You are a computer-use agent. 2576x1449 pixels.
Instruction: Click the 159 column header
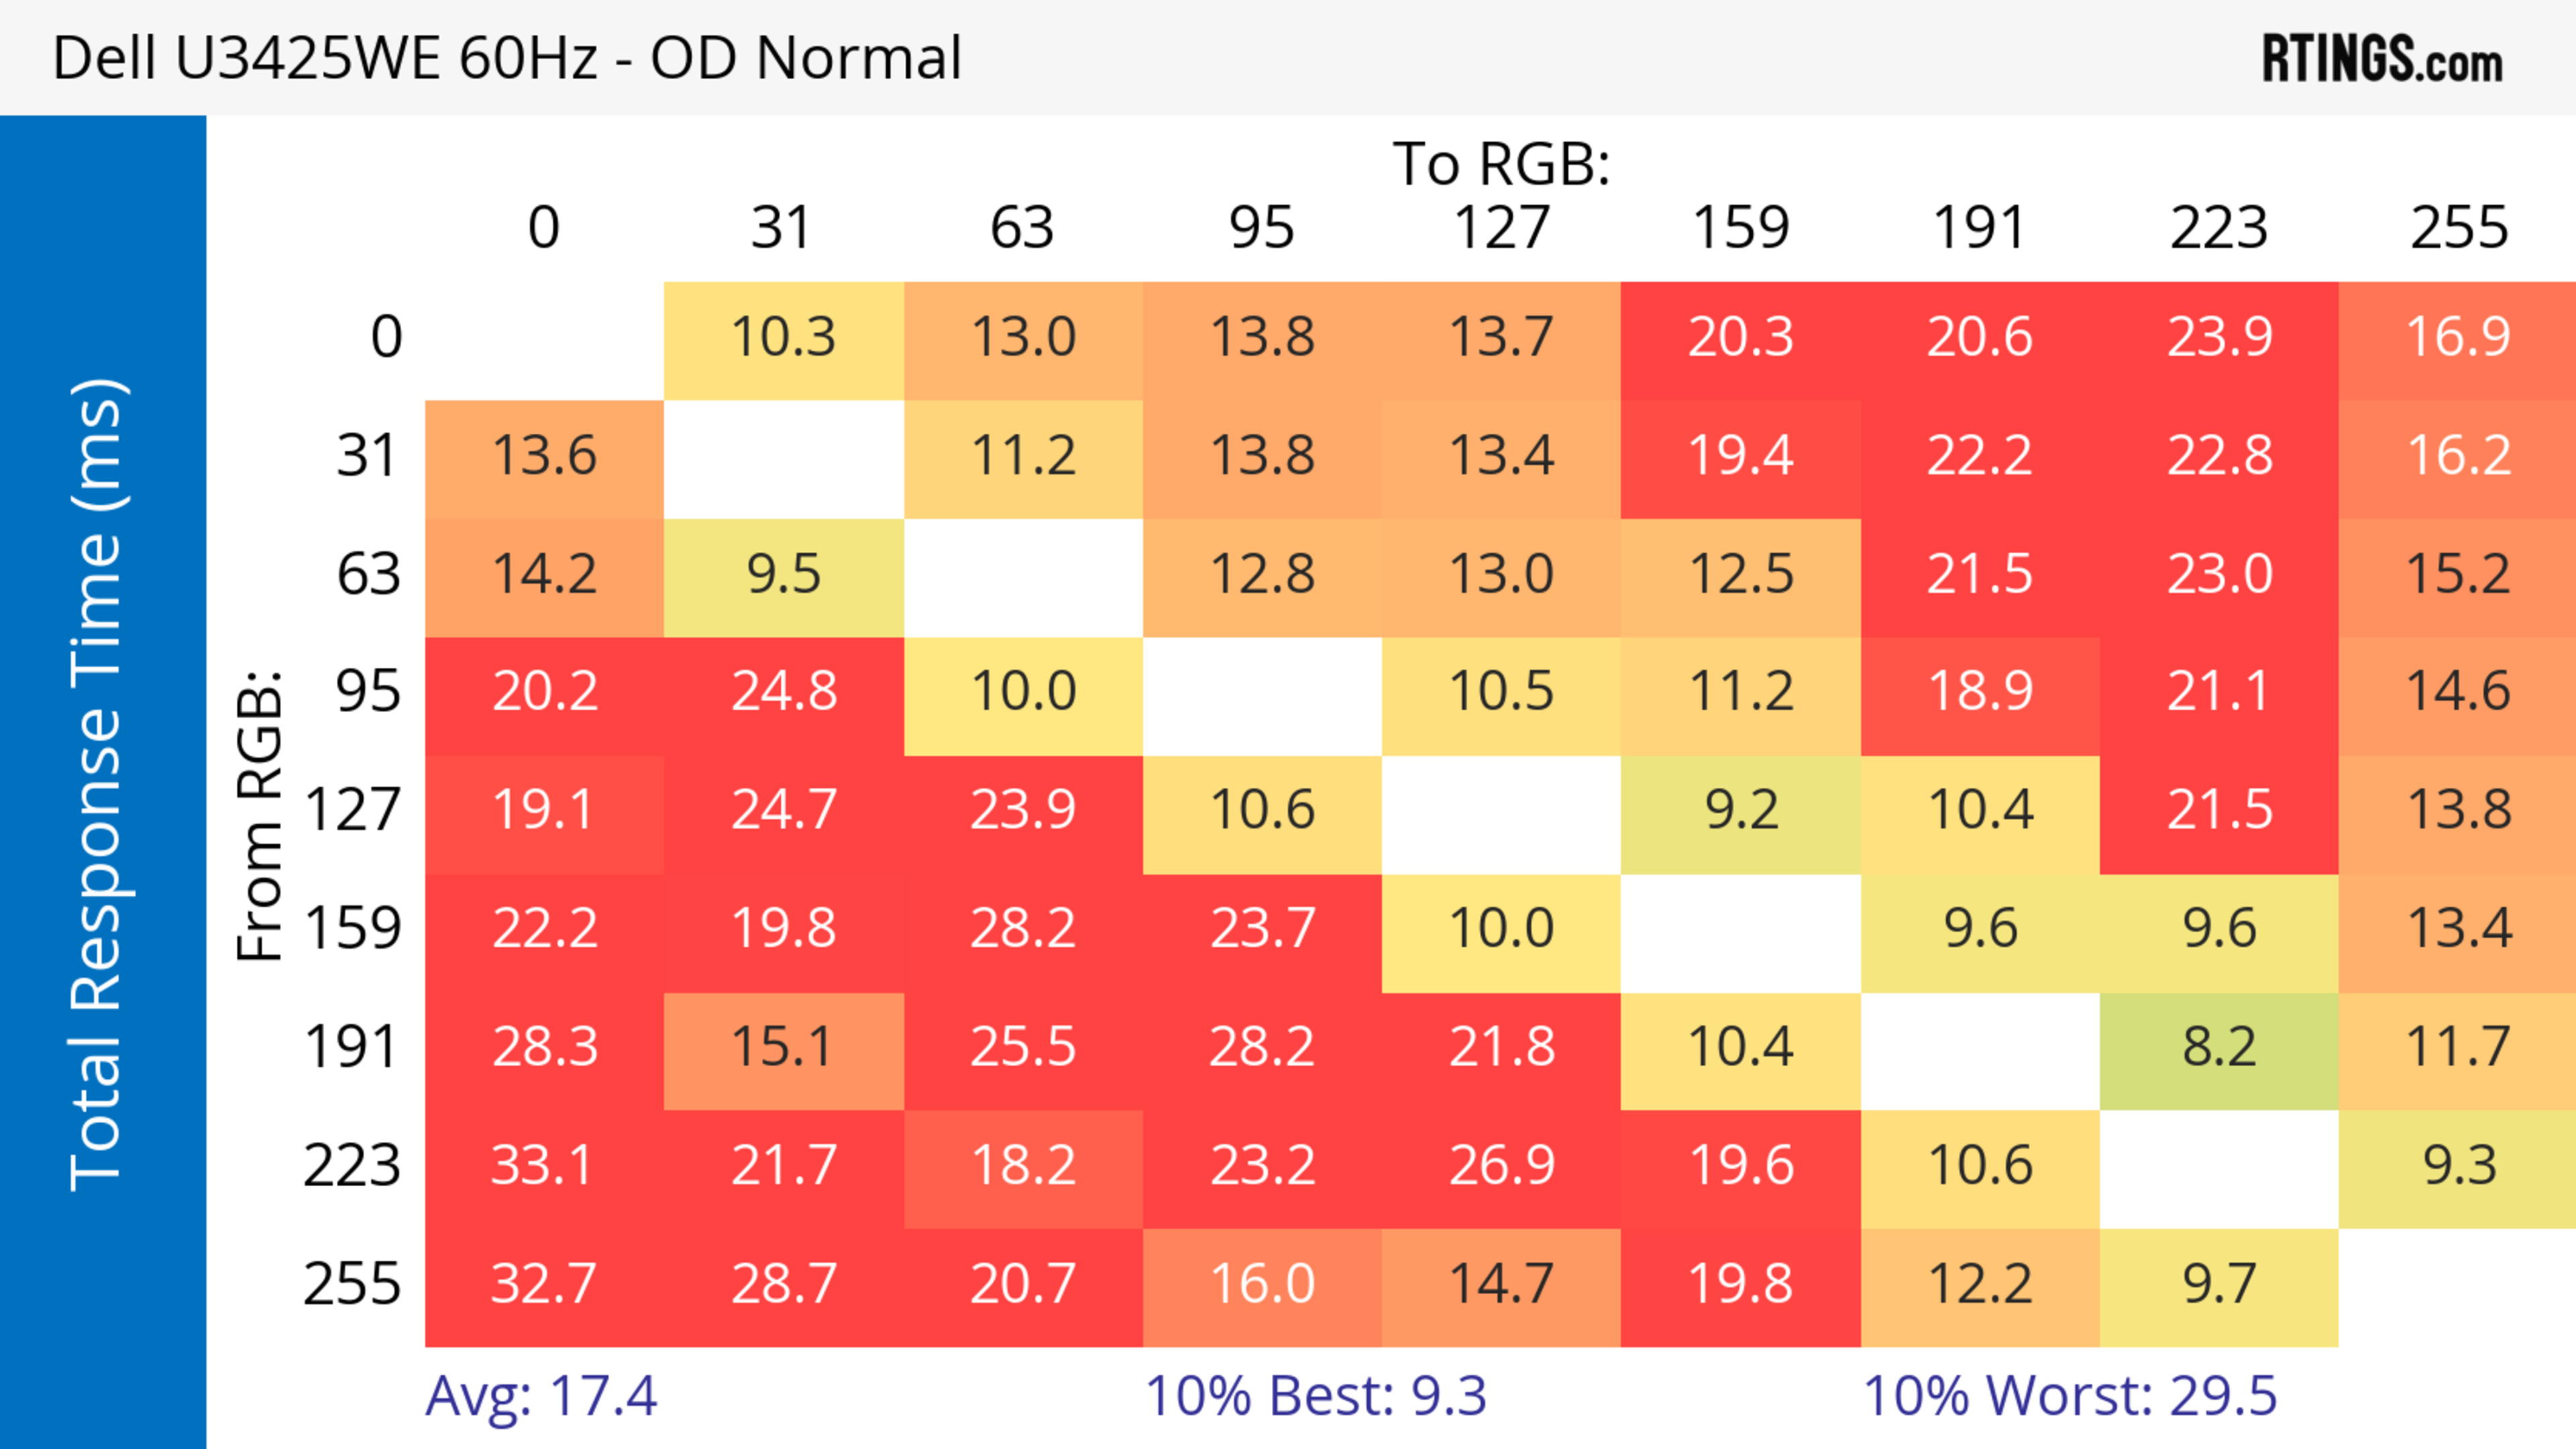(x=1740, y=228)
